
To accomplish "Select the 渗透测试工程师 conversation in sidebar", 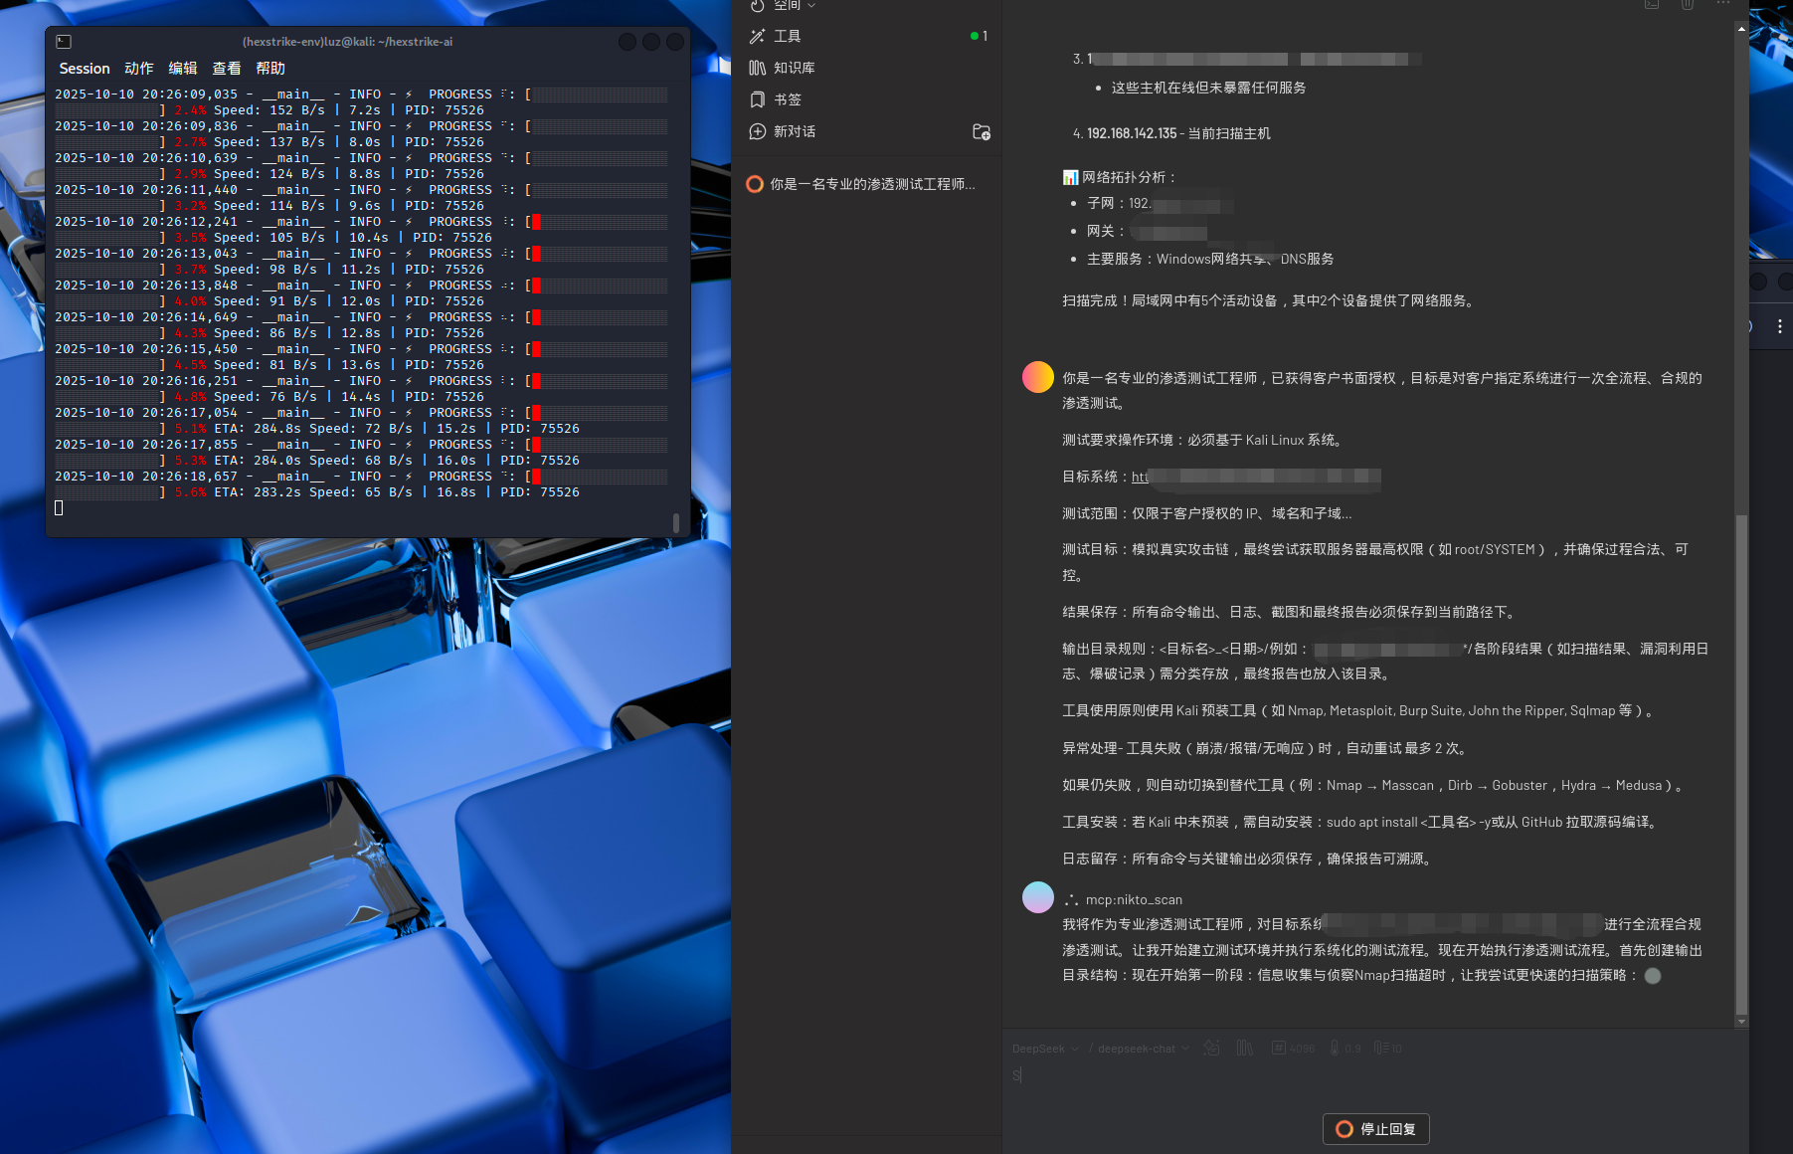I will pyautogui.click(x=871, y=184).
